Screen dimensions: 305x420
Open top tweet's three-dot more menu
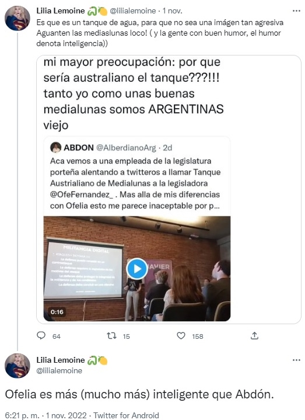296,11
